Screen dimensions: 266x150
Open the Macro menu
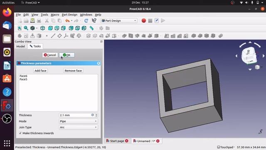pyautogui.click(x=55, y=15)
